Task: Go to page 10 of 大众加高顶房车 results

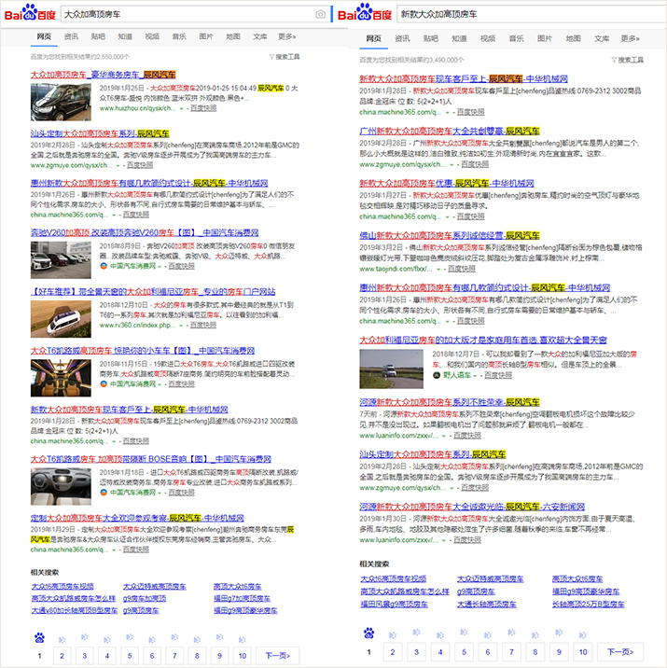Action: click(x=243, y=656)
